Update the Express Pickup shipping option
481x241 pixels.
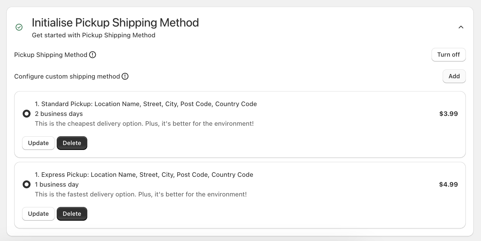click(x=38, y=214)
